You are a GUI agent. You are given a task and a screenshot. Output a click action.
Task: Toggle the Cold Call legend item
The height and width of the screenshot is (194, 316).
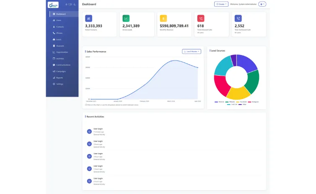pyautogui.click(x=232, y=105)
